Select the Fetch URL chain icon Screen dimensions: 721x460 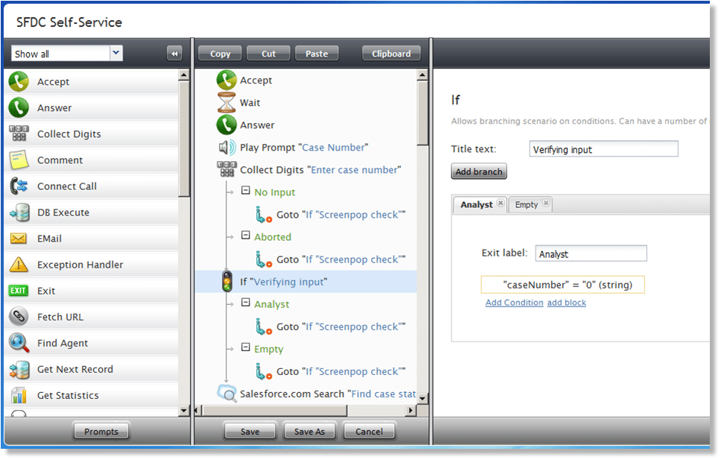click(19, 317)
